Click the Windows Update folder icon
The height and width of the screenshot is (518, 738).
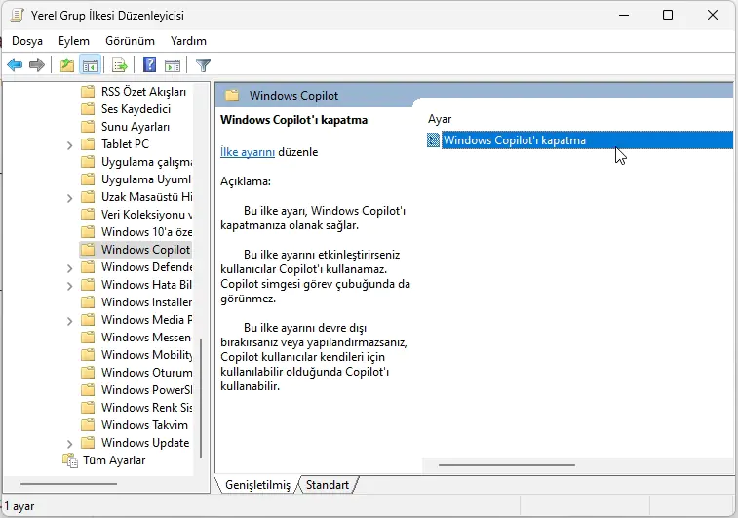click(x=88, y=443)
